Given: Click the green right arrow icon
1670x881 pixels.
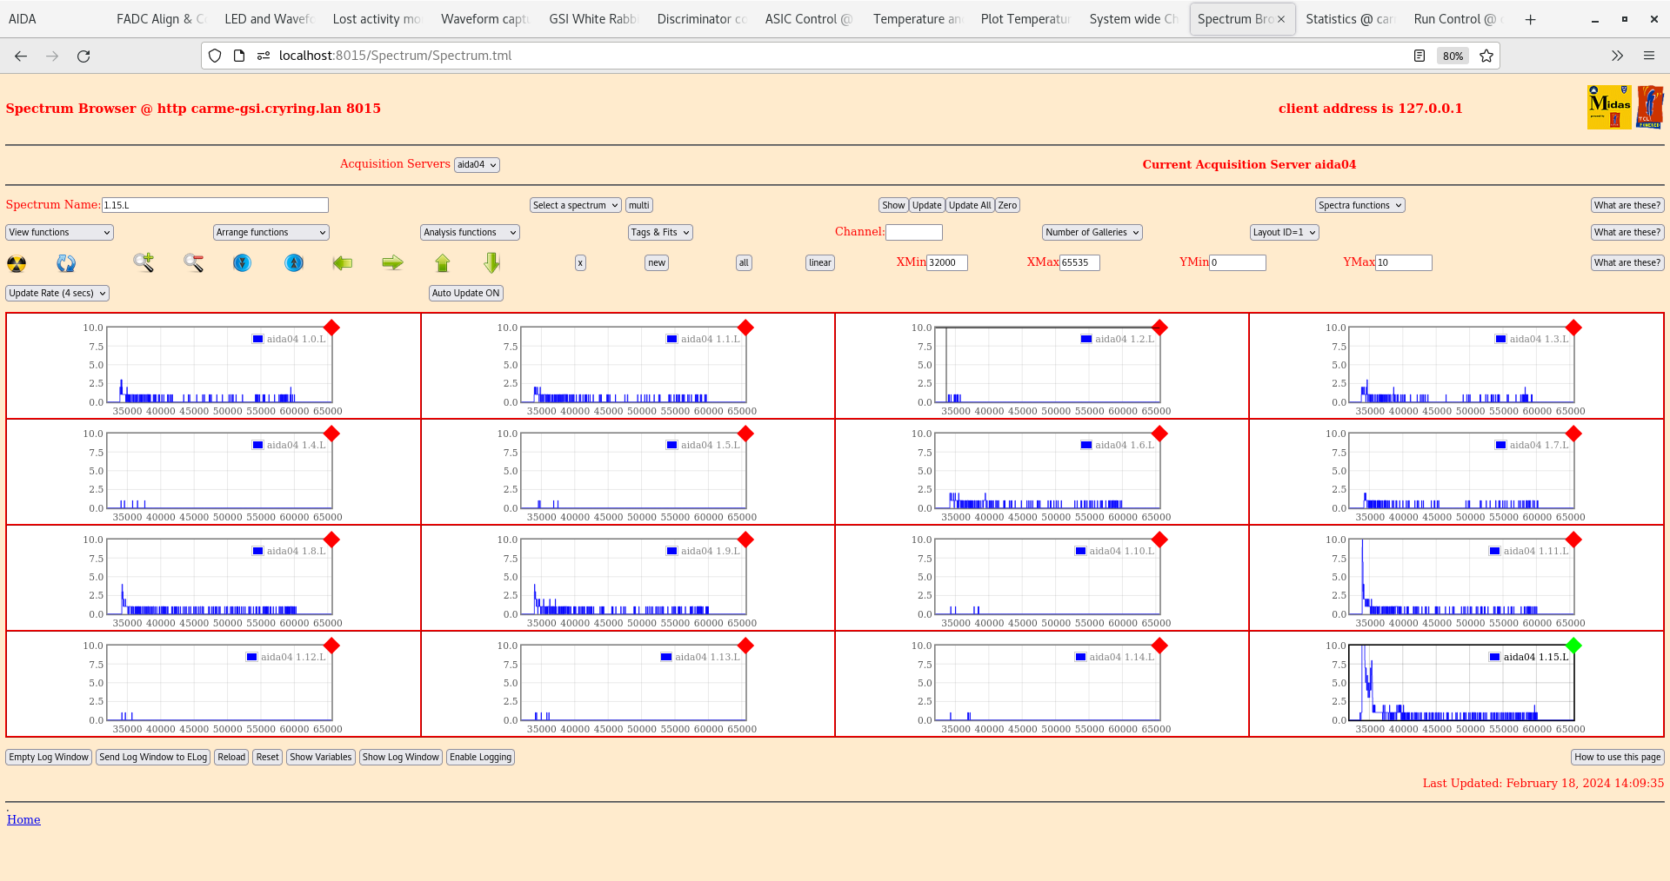Looking at the screenshot, I should (x=392, y=262).
